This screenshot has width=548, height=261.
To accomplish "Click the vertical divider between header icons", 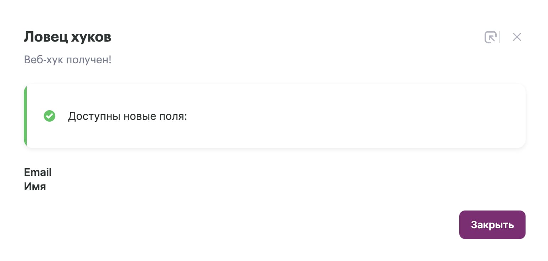I will point(500,37).
